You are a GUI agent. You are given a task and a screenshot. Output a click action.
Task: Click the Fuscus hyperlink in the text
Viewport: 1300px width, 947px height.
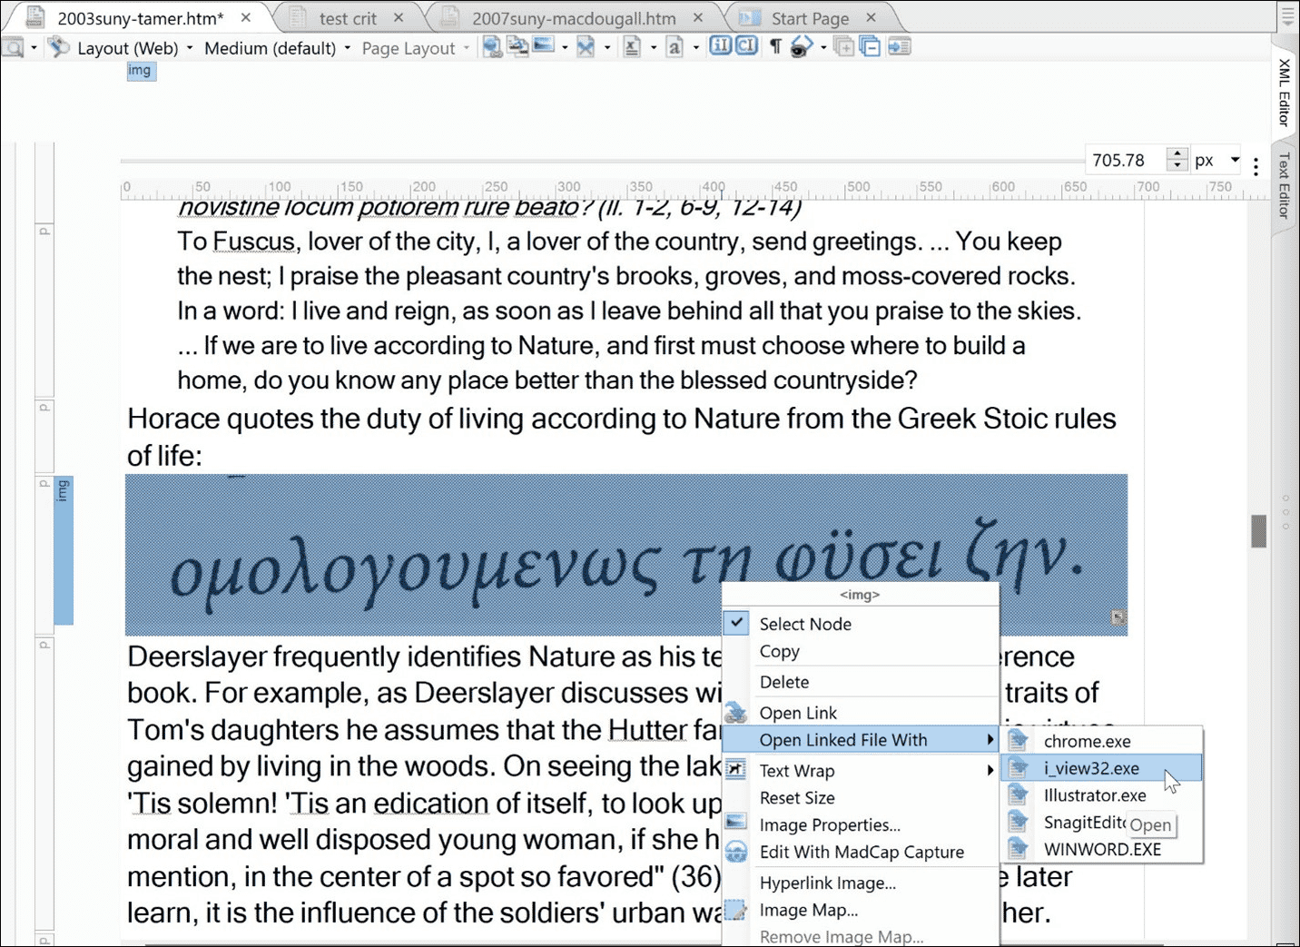252,241
